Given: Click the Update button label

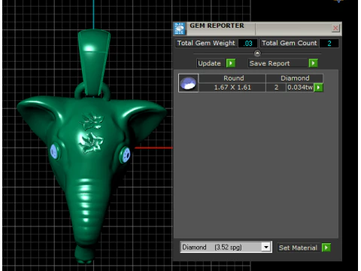Looking at the screenshot, I should [209, 63].
